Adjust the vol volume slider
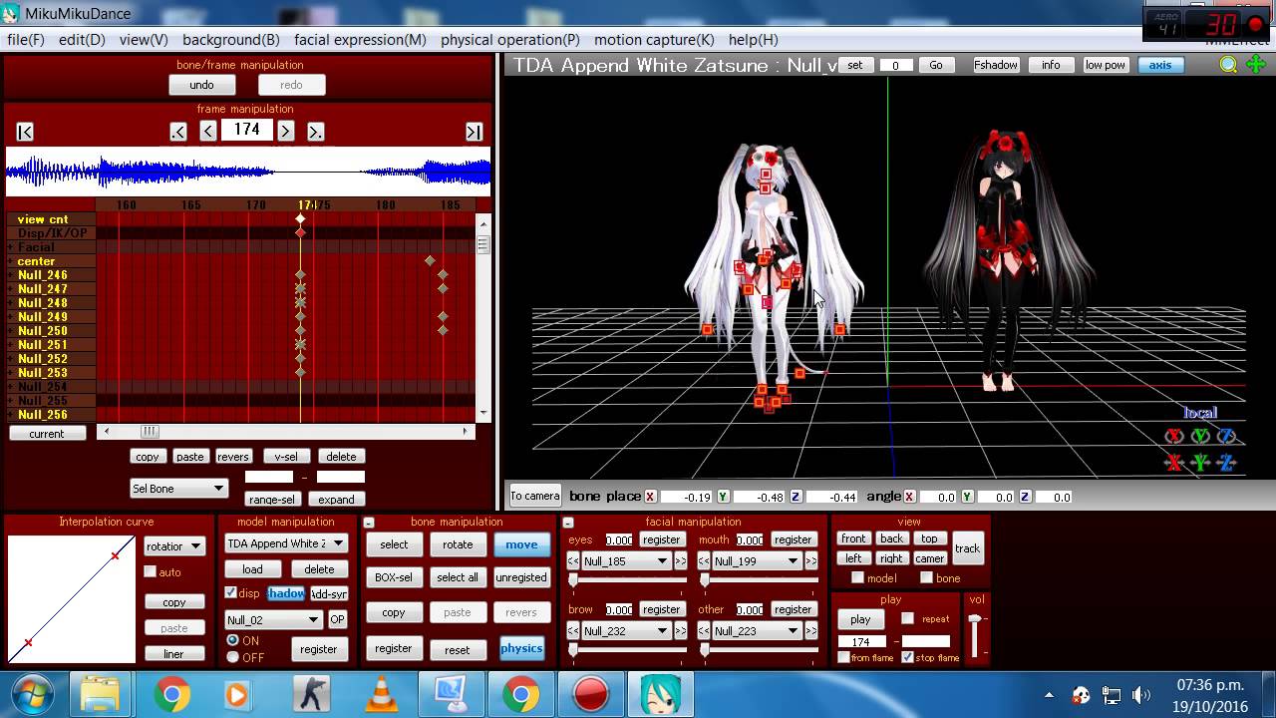The image size is (1276, 718). click(x=974, y=621)
